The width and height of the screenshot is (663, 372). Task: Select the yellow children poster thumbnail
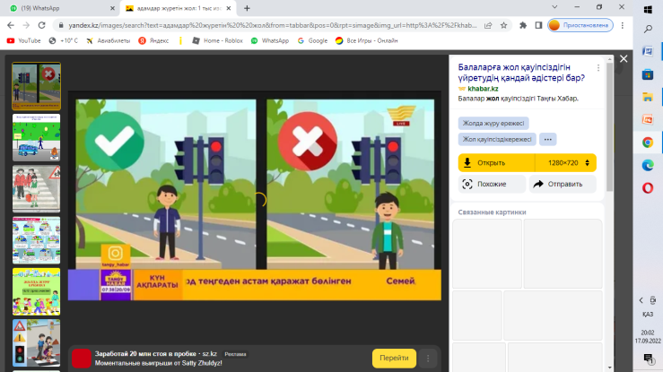click(37, 291)
